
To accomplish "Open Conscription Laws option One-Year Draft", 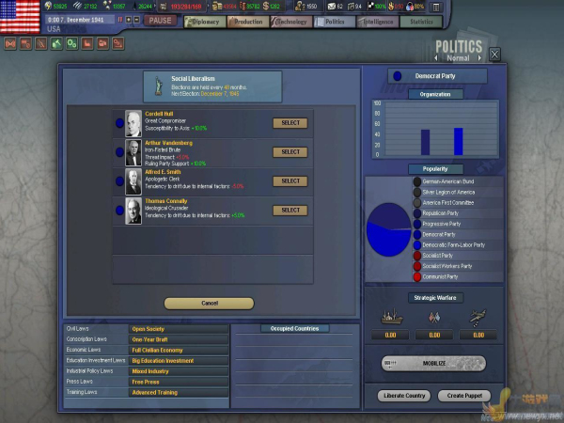I will tap(179, 339).
